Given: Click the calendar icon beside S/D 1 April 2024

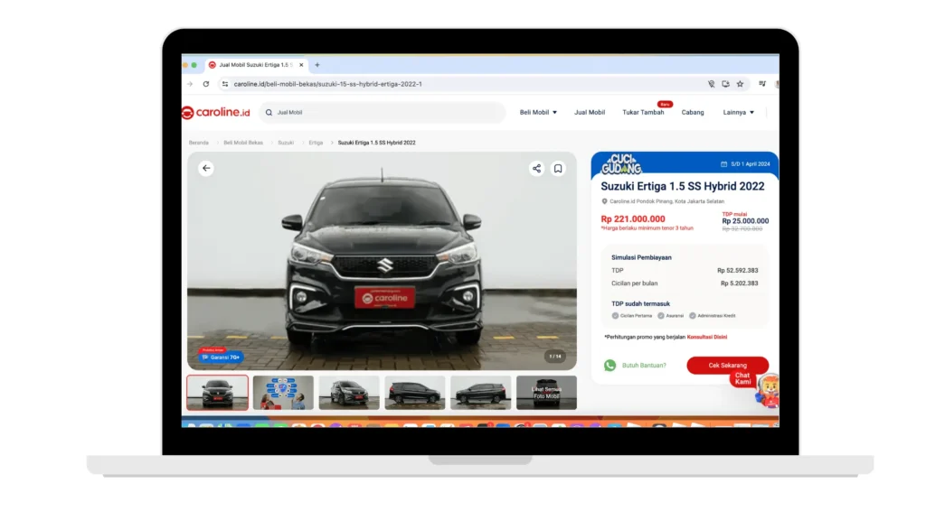Looking at the screenshot, I should (724, 164).
